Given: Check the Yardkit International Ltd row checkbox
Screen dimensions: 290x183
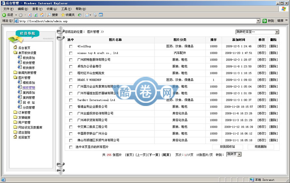Looking at the screenshot, I should [x=71, y=100].
